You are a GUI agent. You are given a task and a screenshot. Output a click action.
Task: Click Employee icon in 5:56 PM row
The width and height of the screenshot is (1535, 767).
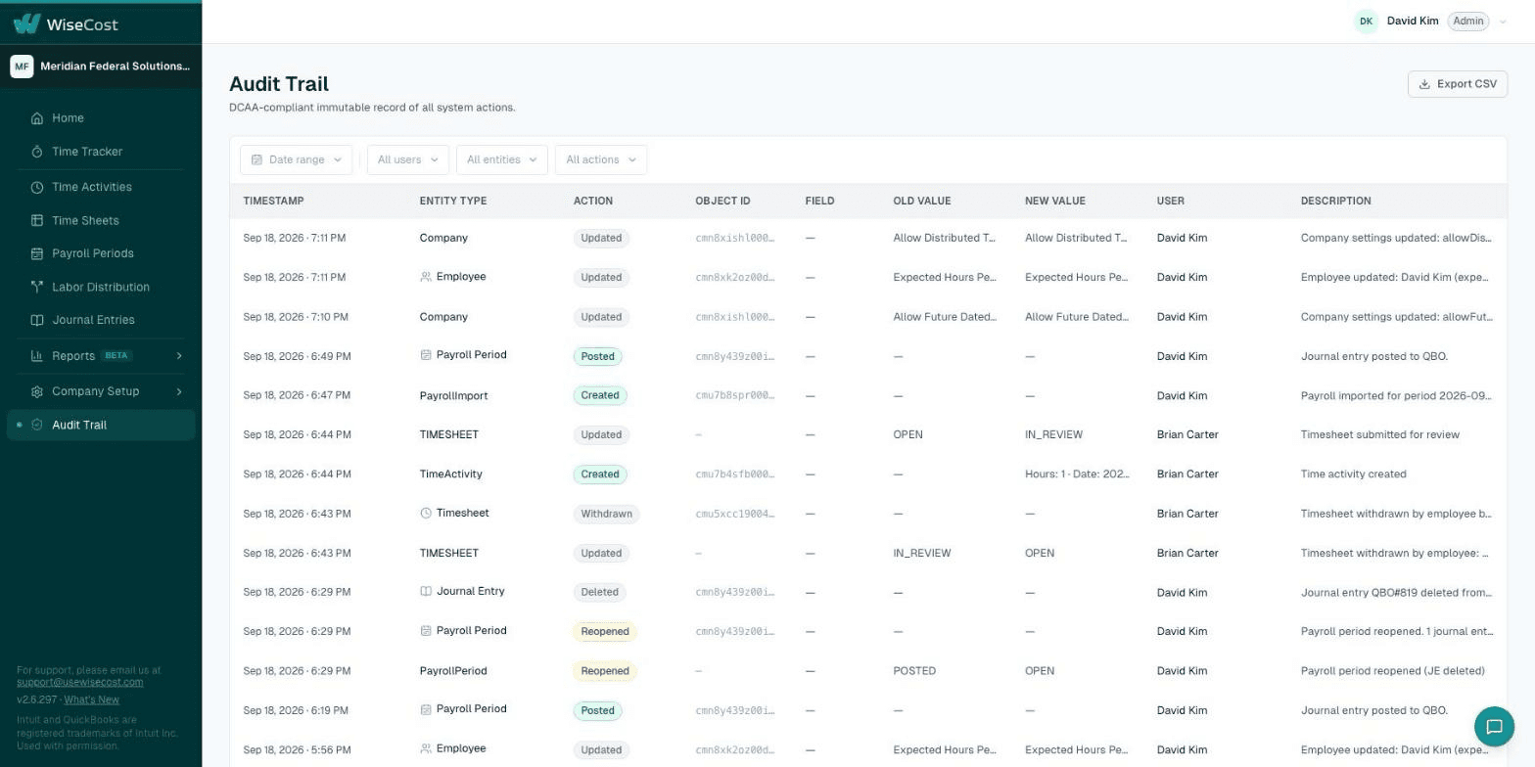pos(426,748)
